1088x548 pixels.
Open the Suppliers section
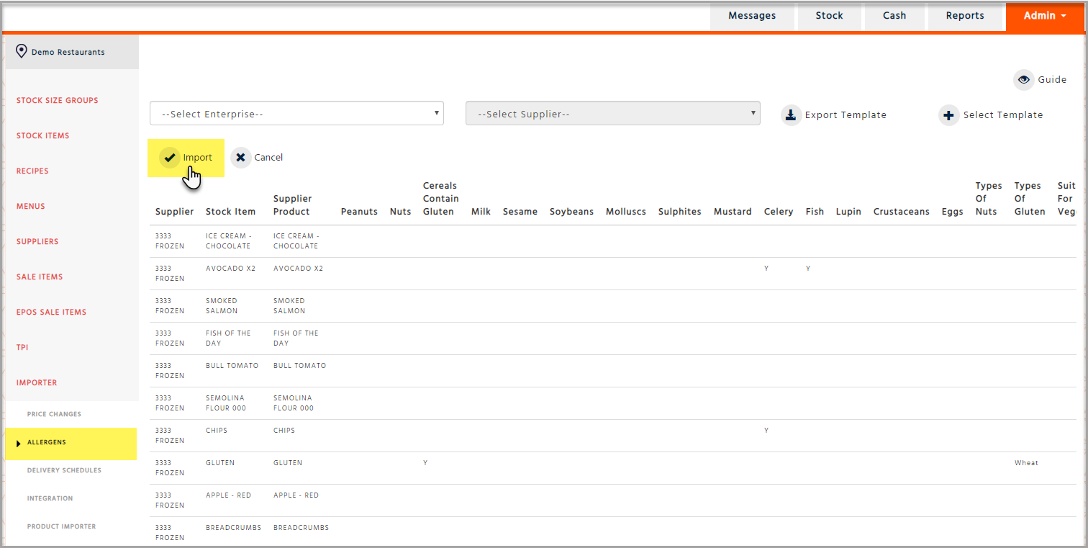pos(37,242)
